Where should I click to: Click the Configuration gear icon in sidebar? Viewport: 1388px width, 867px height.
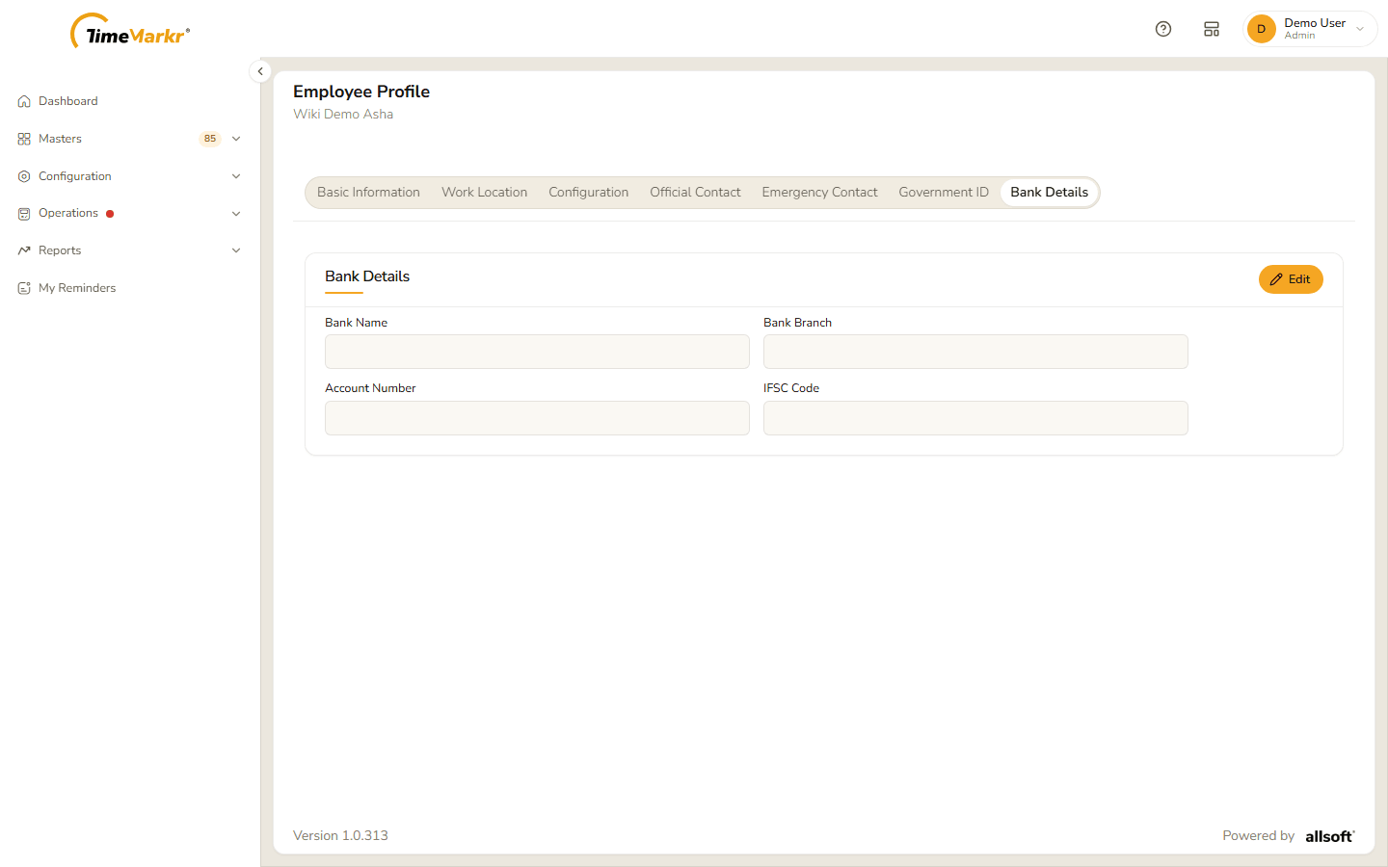click(x=24, y=176)
